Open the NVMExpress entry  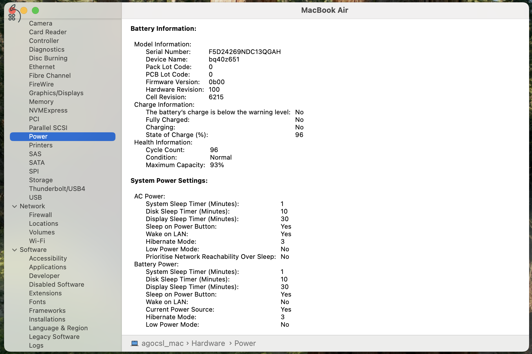pyautogui.click(x=48, y=110)
